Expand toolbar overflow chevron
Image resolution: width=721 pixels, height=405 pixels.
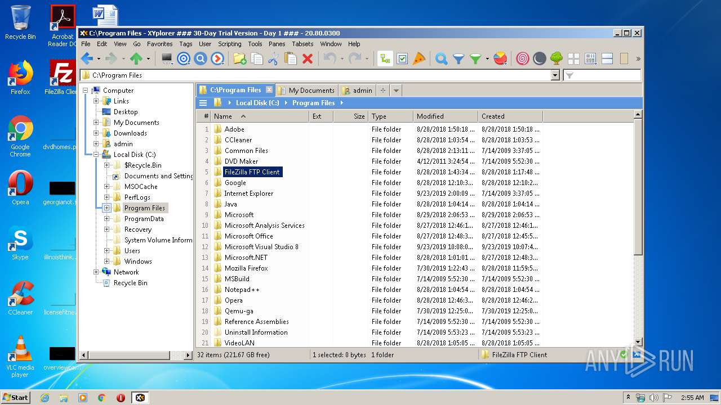(x=638, y=58)
